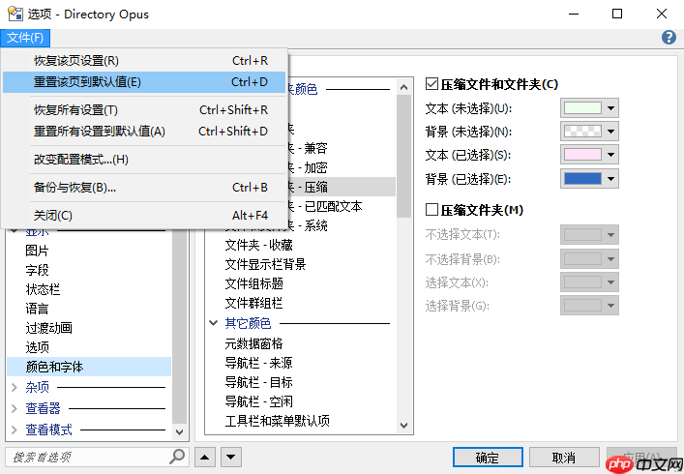The width and height of the screenshot is (684, 474).
Task: Enable 压缩文件夹(M) checkbox
Action: pos(431,210)
